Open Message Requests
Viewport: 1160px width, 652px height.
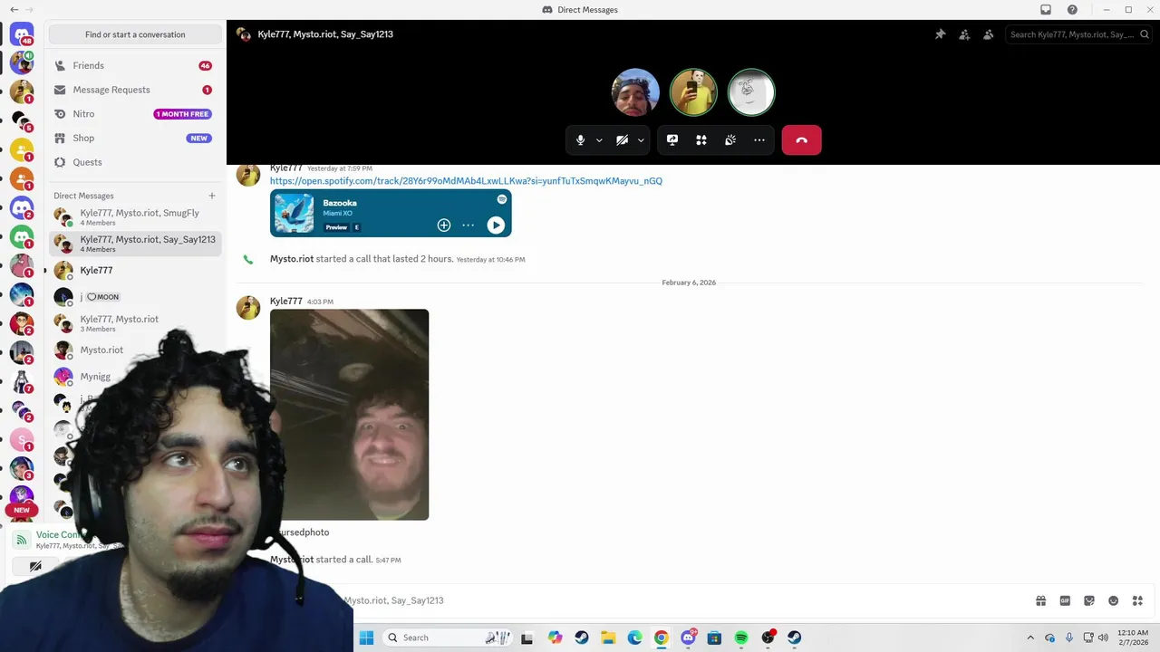pos(135,90)
